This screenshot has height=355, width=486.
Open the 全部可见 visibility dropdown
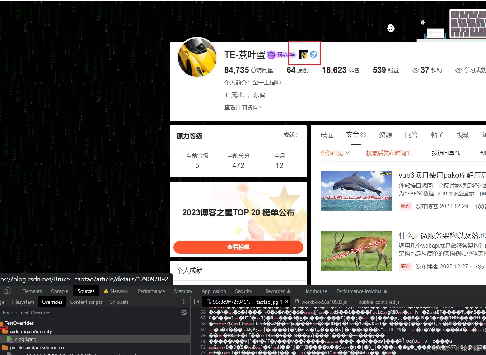coord(335,153)
